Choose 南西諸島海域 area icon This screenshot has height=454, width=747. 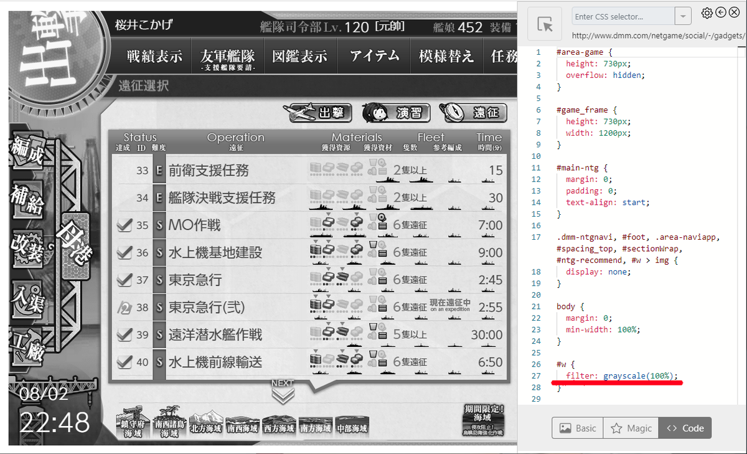click(x=169, y=421)
